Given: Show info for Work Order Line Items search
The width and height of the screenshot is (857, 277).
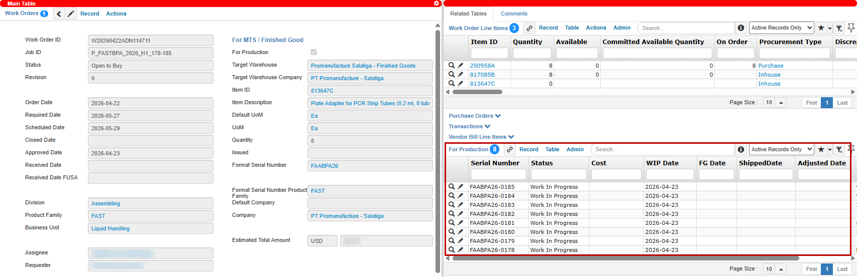Looking at the screenshot, I should (x=740, y=28).
